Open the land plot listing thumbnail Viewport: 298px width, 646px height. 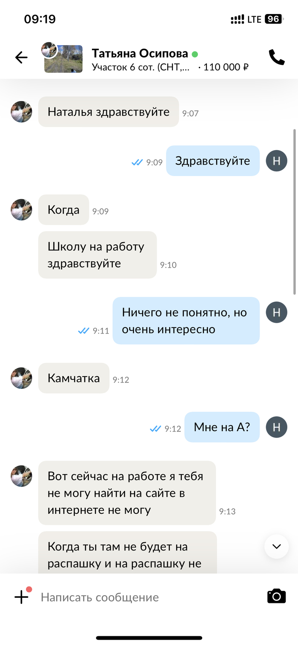coord(63,58)
